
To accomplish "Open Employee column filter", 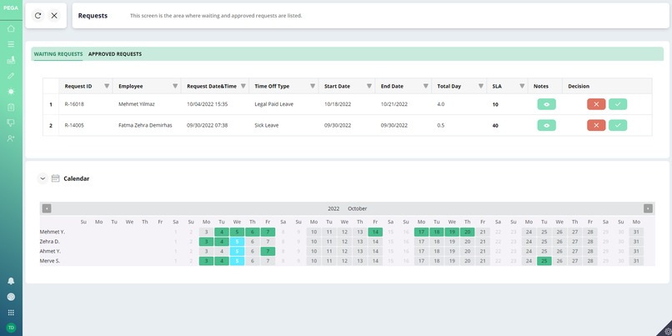I will coord(175,86).
